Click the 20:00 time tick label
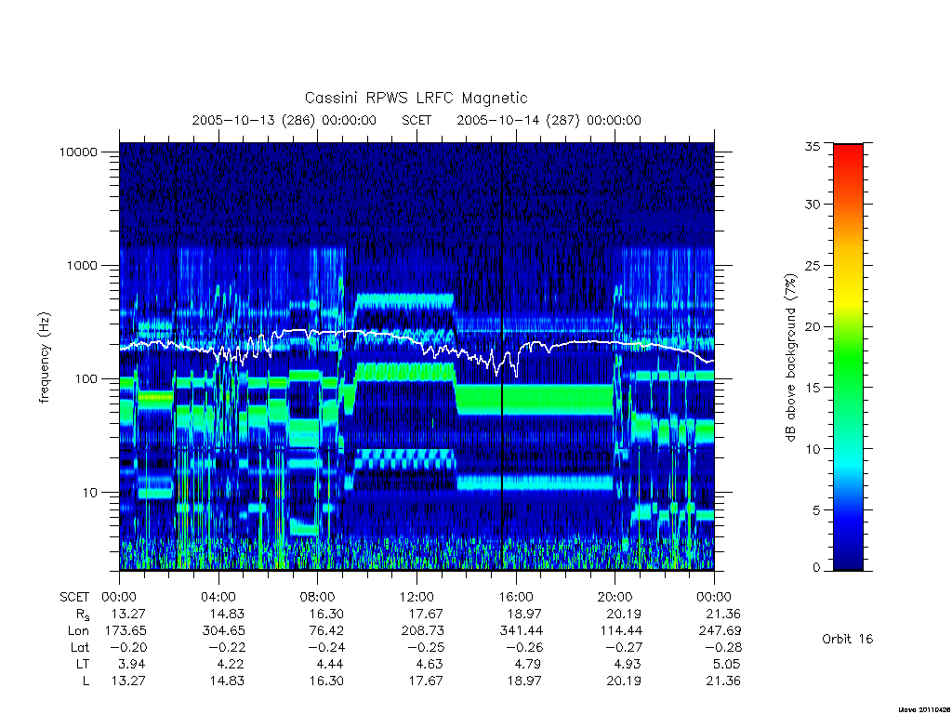Viewport: 952px width, 714px height. coord(615,597)
